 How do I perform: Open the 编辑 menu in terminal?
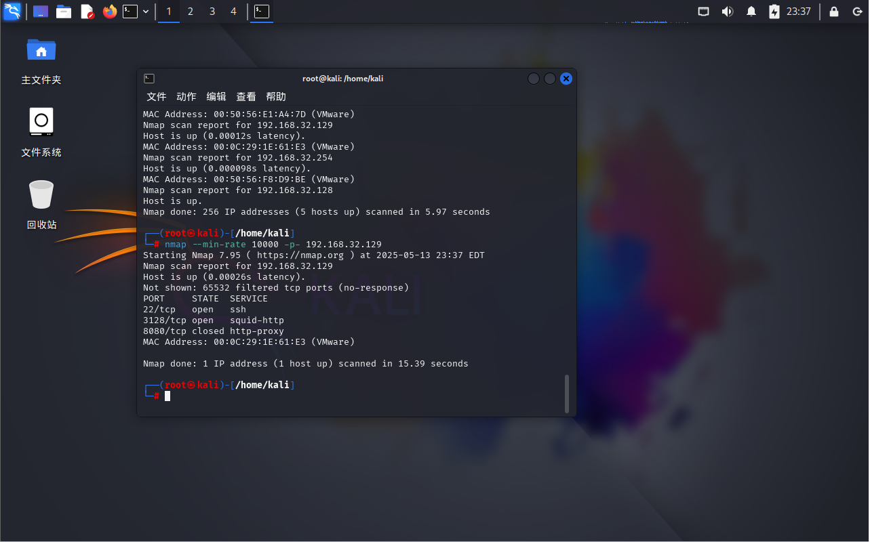click(x=216, y=97)
